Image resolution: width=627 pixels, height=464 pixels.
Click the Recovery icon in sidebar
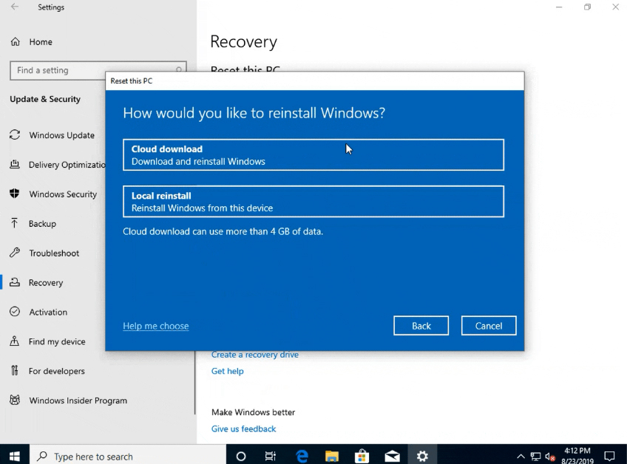tap(15, 282)
